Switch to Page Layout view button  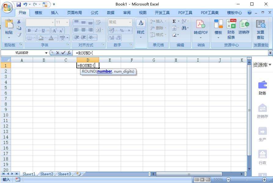[202, 180]
